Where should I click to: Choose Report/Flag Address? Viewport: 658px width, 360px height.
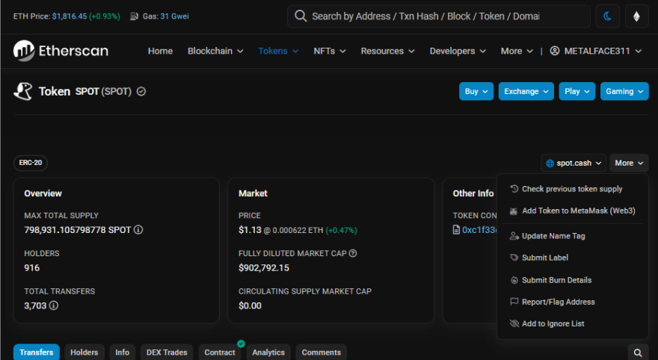click(x=573, y=302)
